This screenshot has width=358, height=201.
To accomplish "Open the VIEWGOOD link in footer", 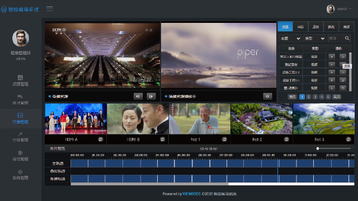I will [x=191, y=194].
